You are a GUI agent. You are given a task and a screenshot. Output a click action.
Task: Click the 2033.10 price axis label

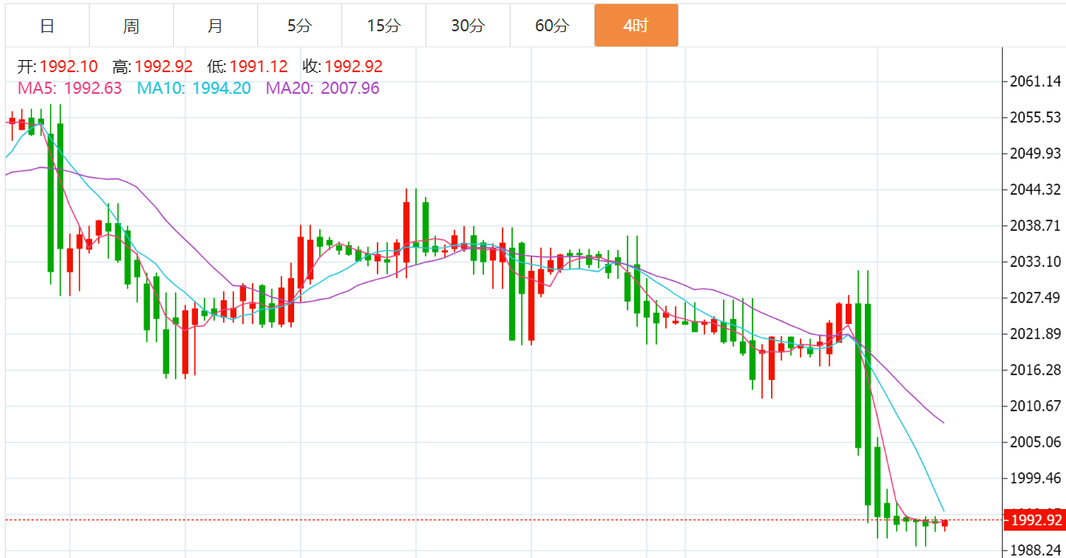pos(1036,262)
